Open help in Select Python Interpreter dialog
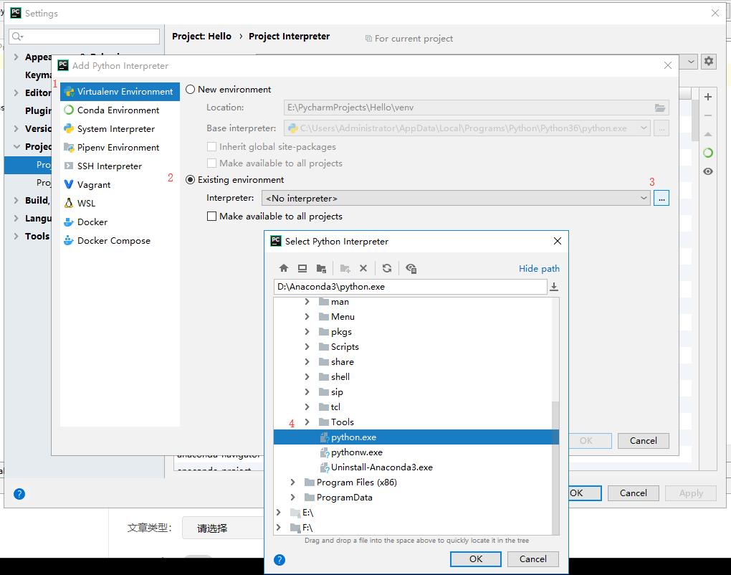The height and width of the screenshot is (575, 731). coord(279,560)
